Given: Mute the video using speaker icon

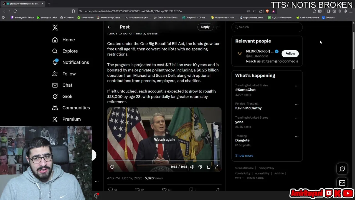Looking at the screenshot, I should [192, 167].
